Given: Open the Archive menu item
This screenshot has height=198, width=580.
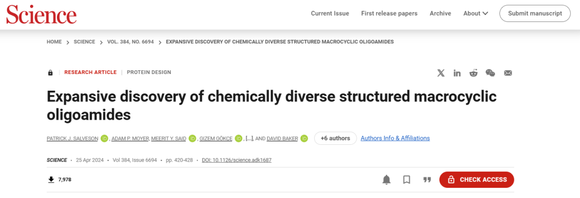Looking at the screenshot, I should pyautogui.click(x=440, y=13).
